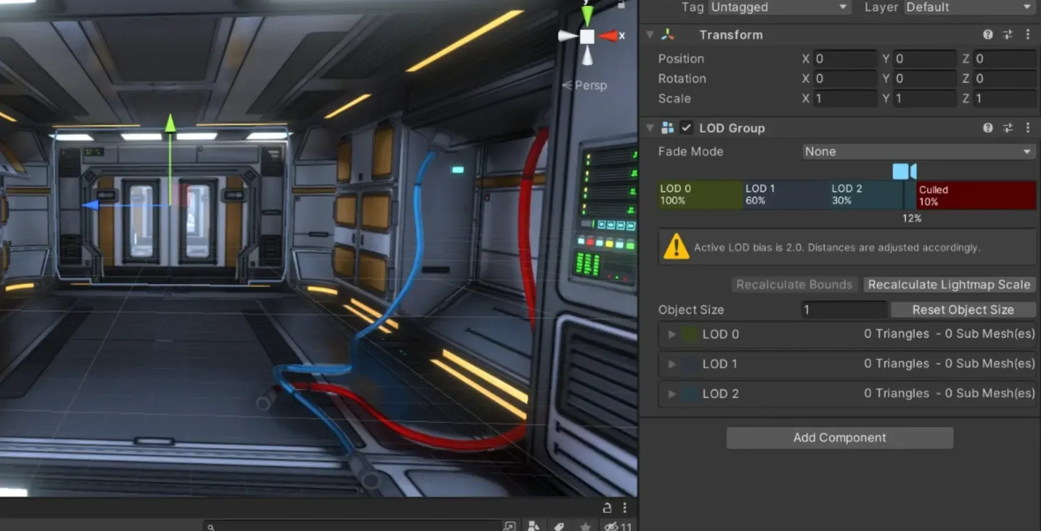Open Transform component help reference
This screenshot has width=1041, height=531.
tap(987, 35)
